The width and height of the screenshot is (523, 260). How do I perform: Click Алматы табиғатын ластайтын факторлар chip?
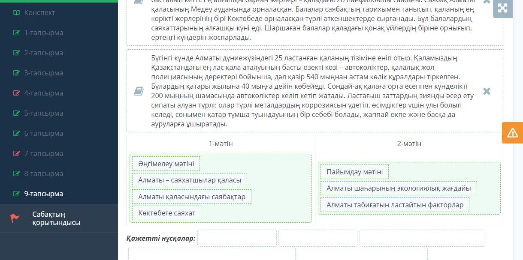395,205
